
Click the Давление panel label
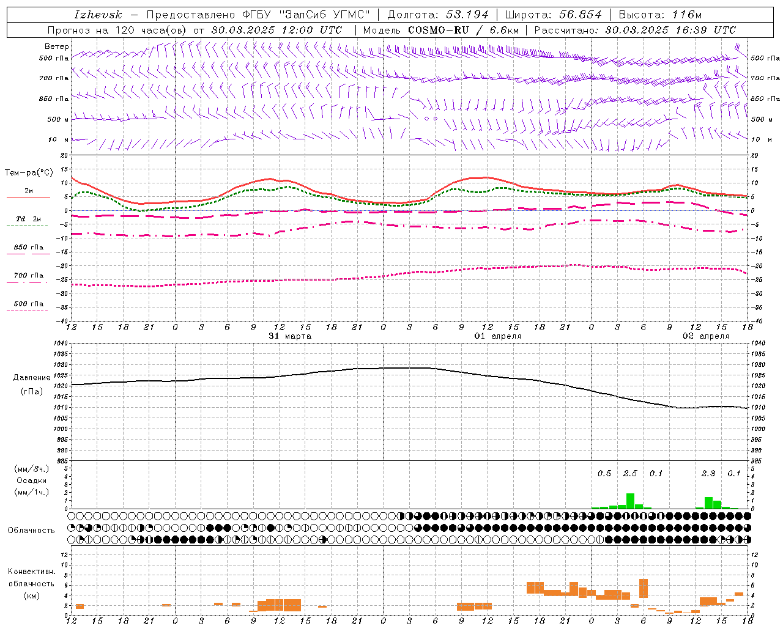[x=32, y=378]
